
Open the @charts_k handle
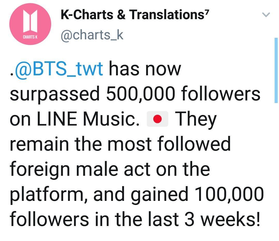92,35
